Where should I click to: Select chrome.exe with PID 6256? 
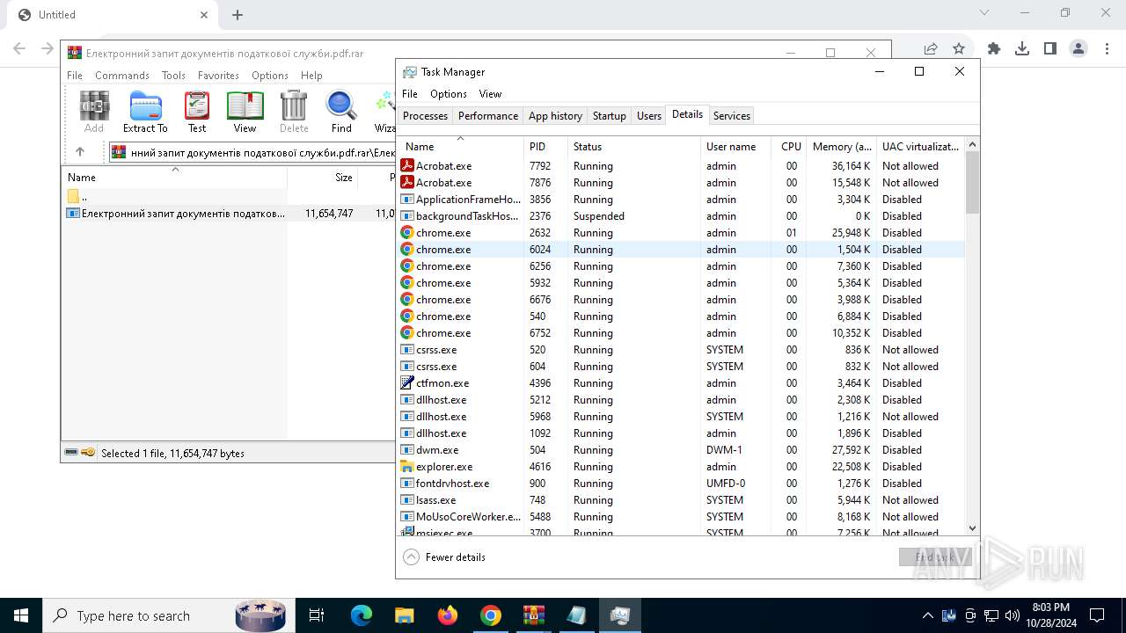(x=682, y=266)
